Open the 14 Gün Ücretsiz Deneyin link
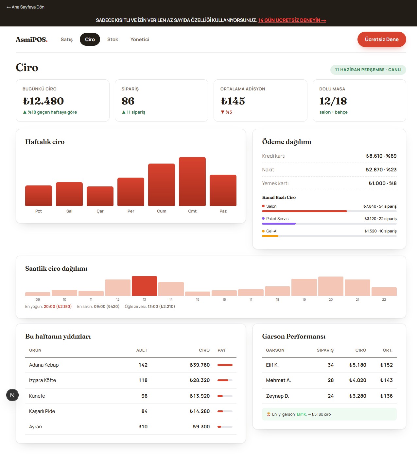The width and height of the screenshot is (417, 476). (x=292, y=20)
